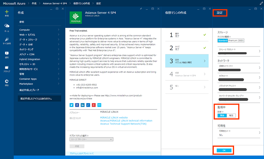The image size is (264, 159).
Task: Click the email share envelope icon
Action: click(x=99, y=105)
